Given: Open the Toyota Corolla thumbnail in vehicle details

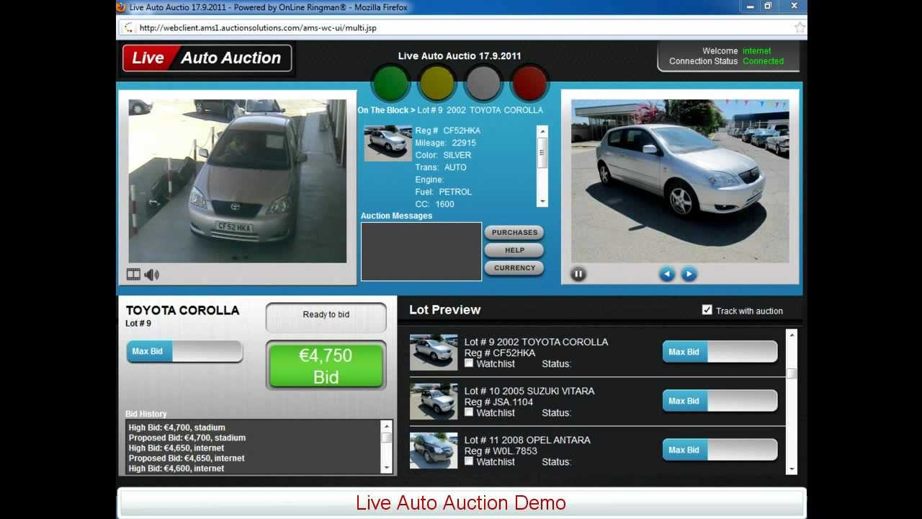Looking at the screenshot, I should [388, 143].
